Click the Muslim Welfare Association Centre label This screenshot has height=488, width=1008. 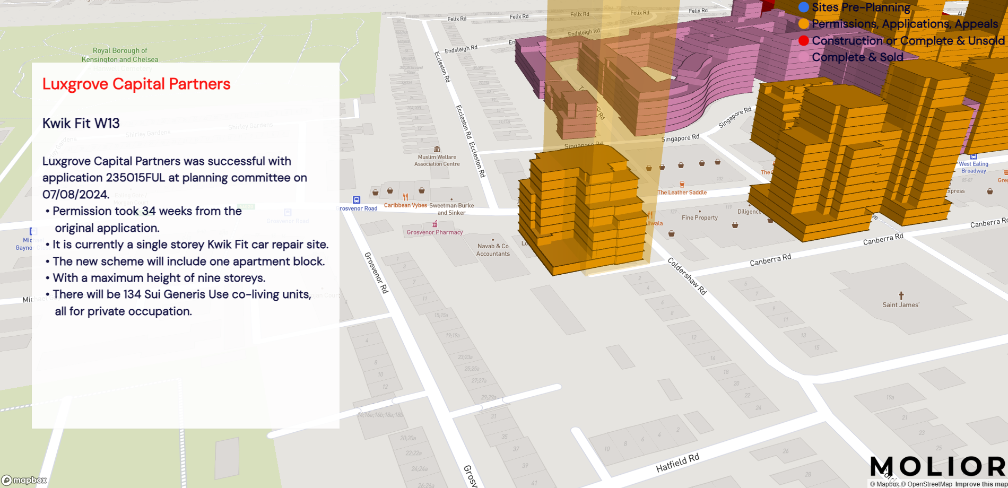tap(437, 161)
